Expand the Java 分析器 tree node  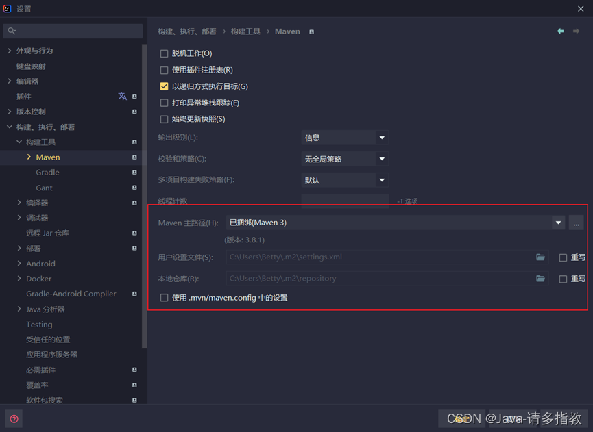[19, 309]
